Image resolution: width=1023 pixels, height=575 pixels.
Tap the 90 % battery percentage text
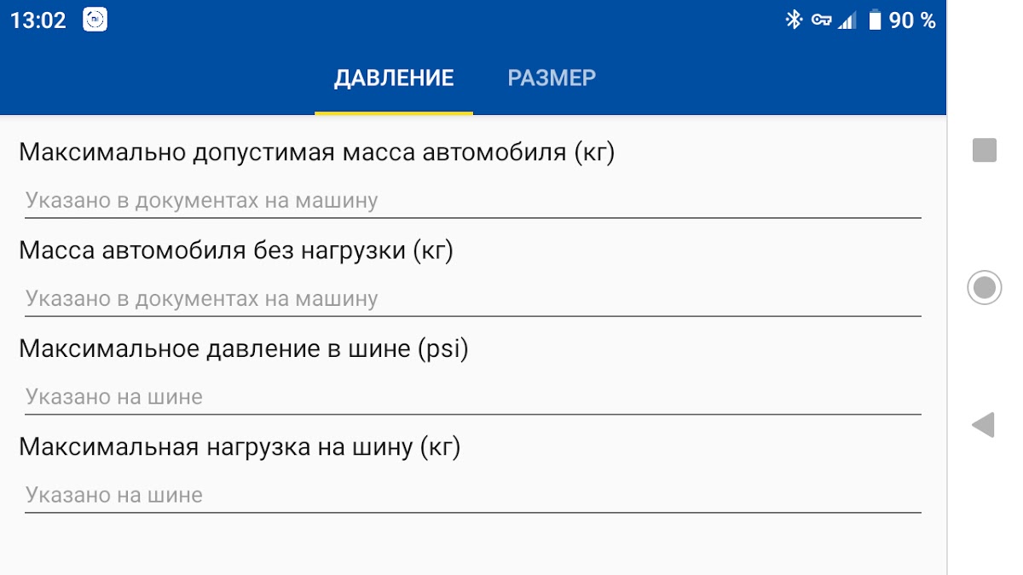(x=912, y=20)
